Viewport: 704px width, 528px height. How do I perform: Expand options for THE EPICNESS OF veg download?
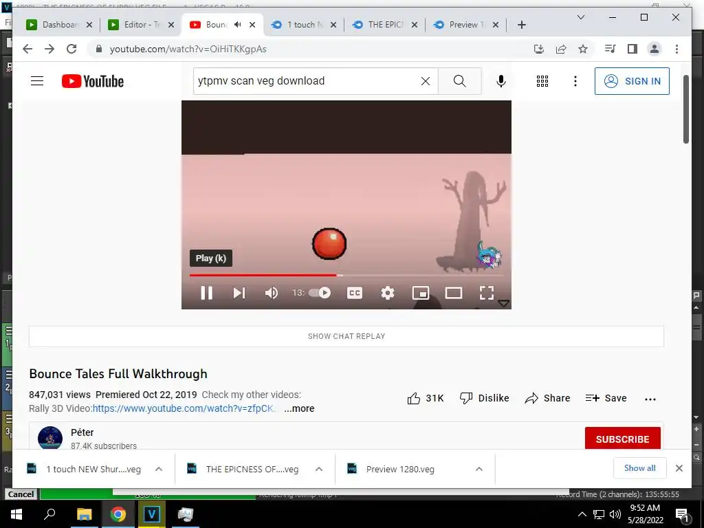tap(319, 469)
